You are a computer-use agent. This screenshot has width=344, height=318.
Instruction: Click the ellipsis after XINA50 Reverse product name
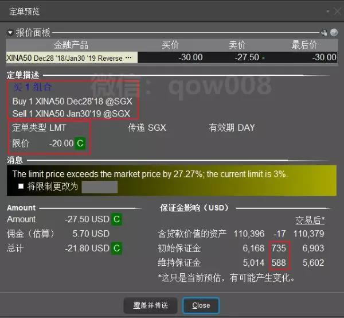coord(128,57)
